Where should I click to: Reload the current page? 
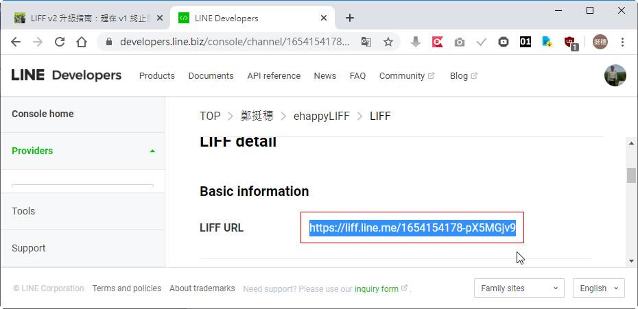[60, 42]
